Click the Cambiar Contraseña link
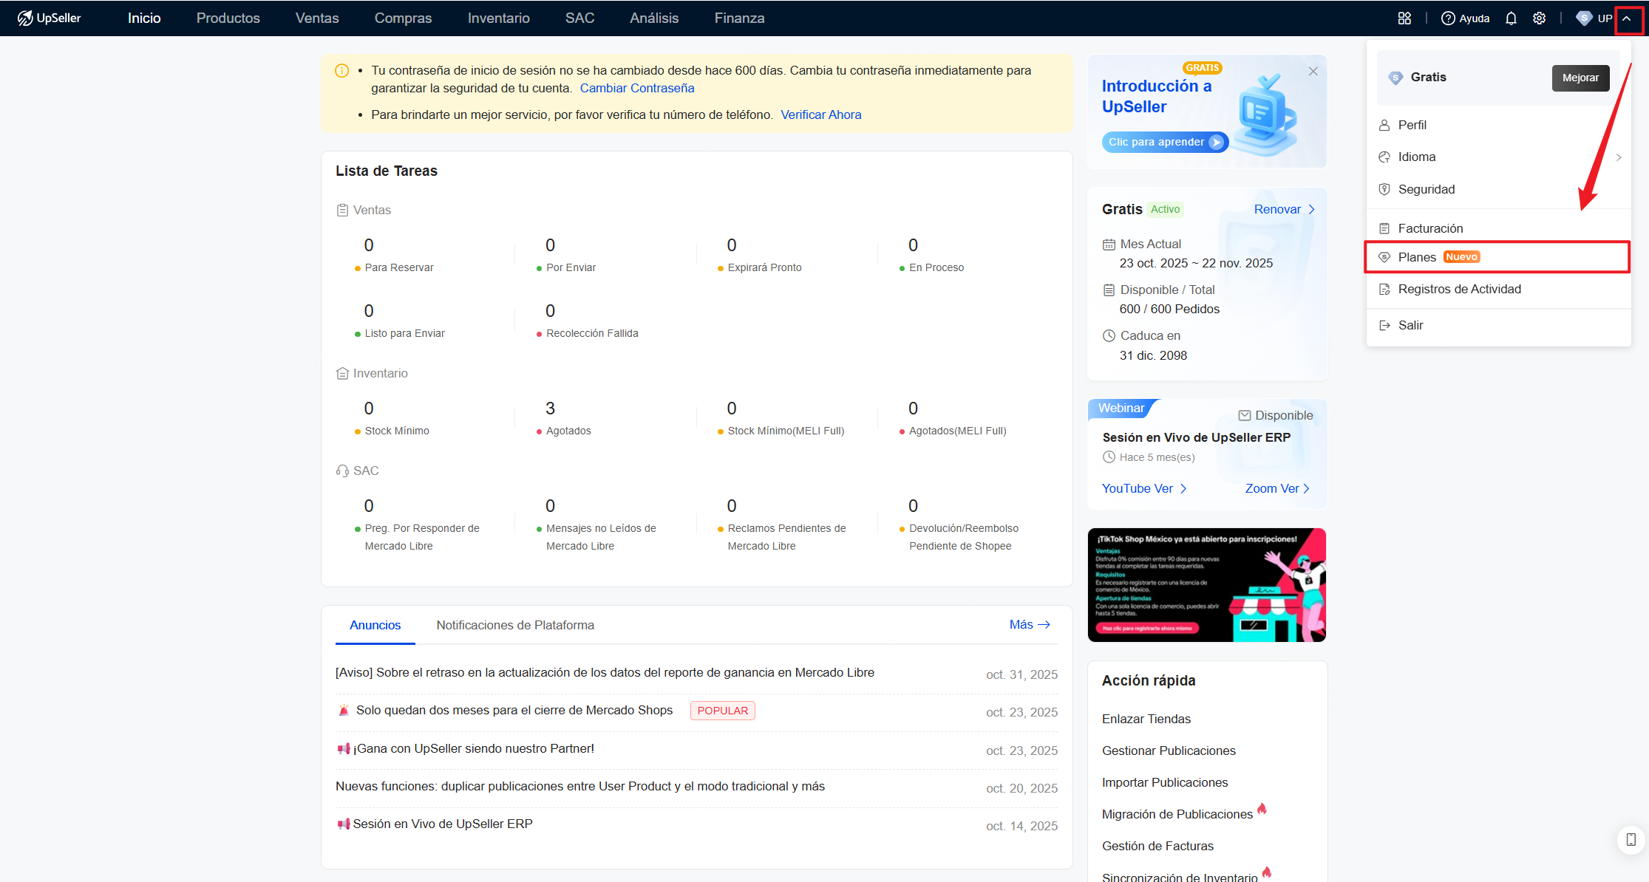 (x=637, y=88)
